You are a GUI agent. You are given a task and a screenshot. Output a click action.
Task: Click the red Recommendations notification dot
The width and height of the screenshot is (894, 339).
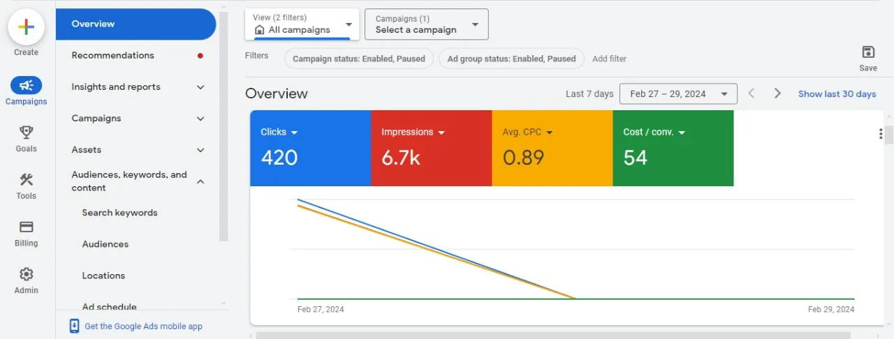200,56
